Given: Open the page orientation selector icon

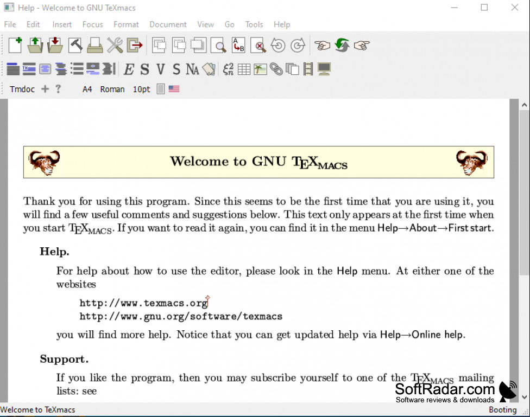Looking at the screenshot, I should click(x=161, y=89).
